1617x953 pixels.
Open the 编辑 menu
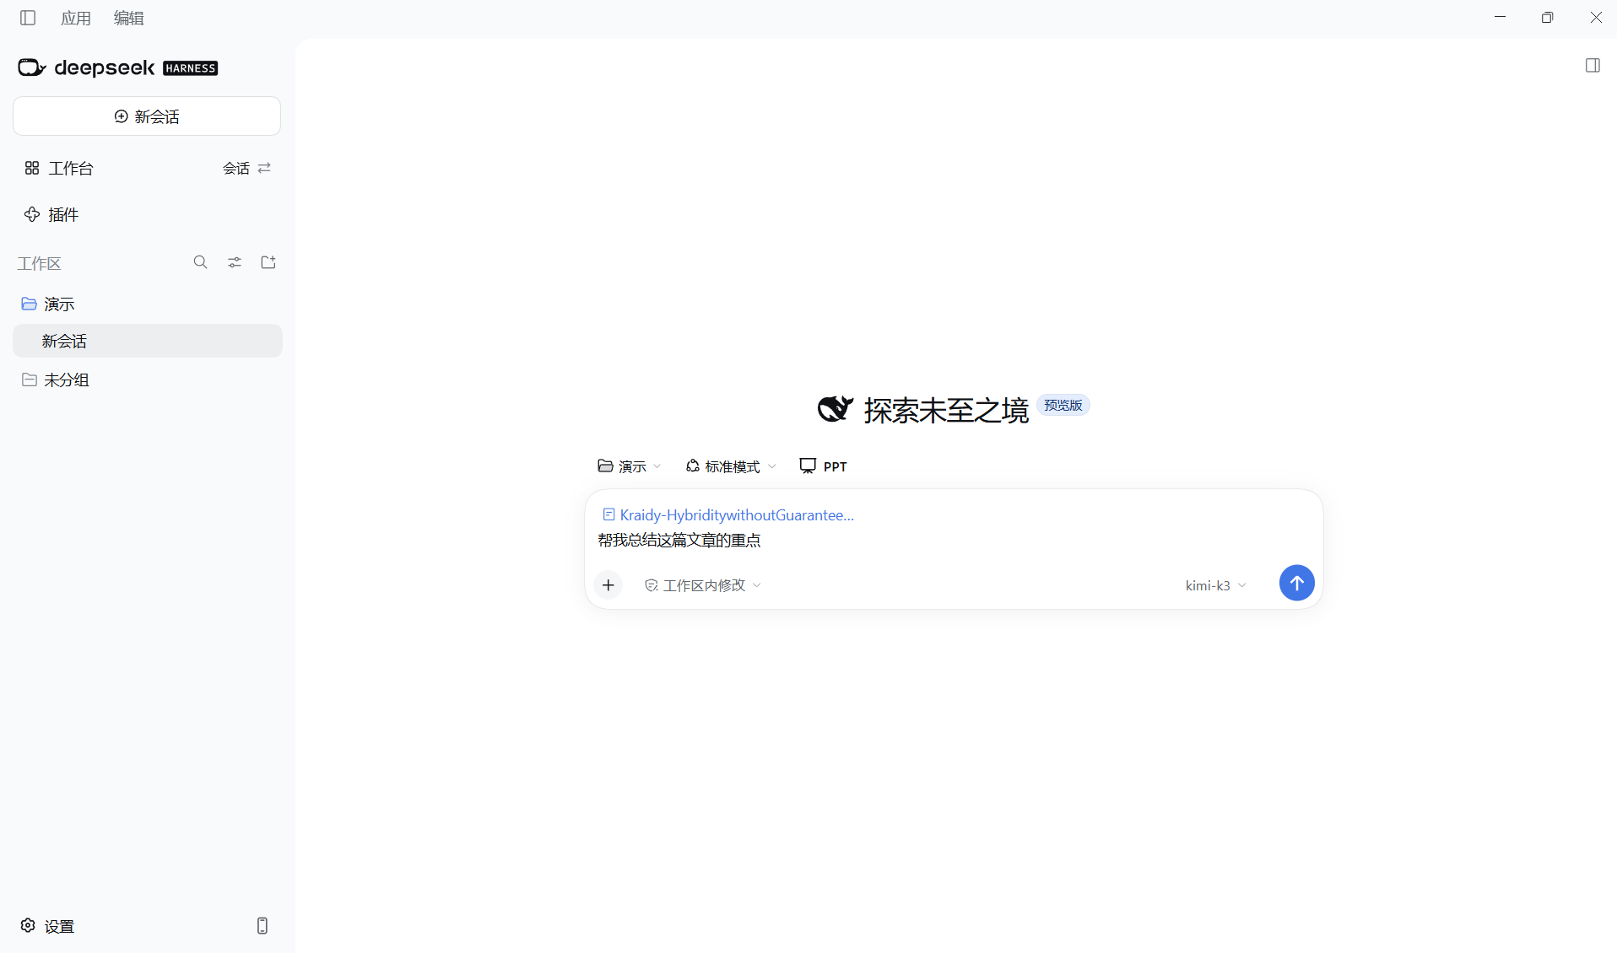tap(129, 18)
